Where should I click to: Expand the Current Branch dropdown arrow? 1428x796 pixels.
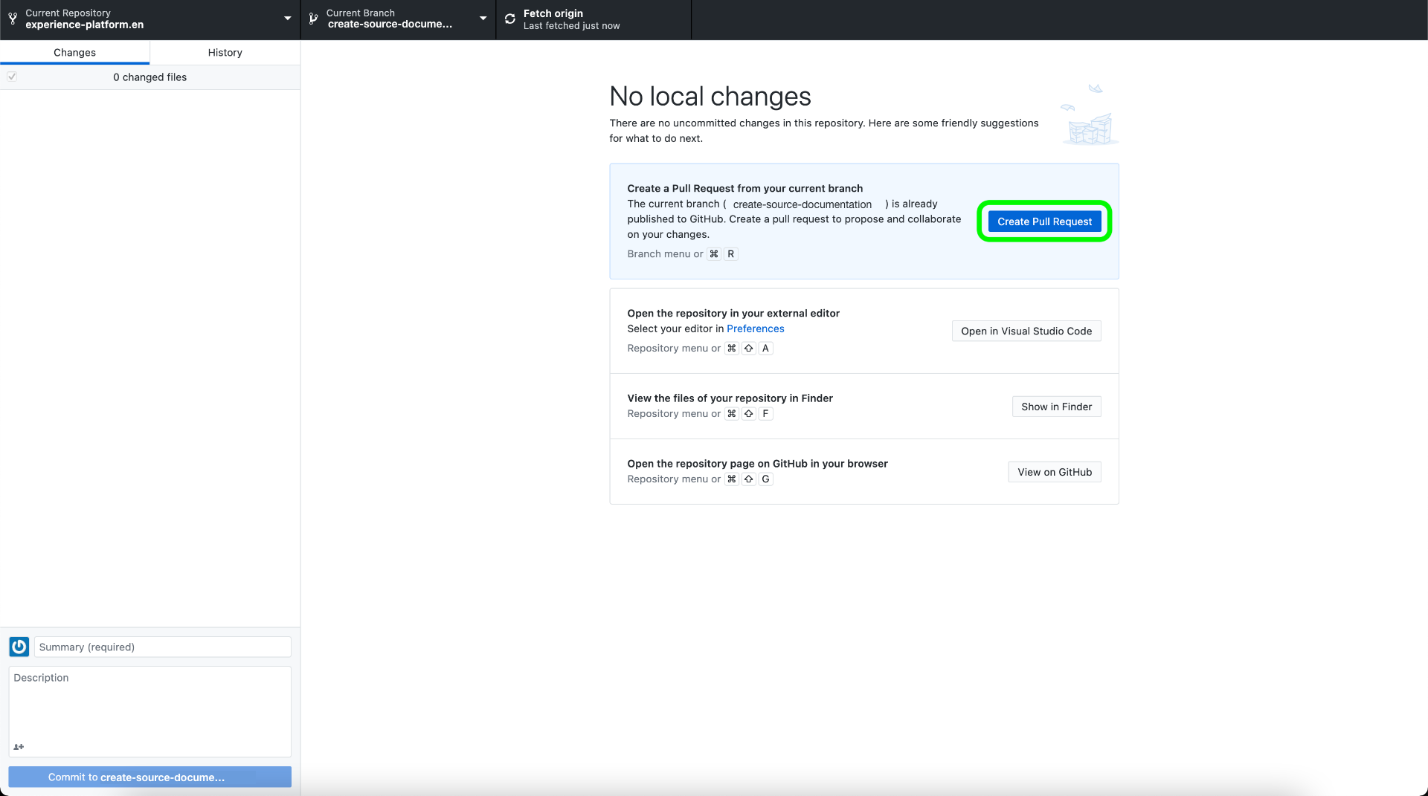point(483,19)
